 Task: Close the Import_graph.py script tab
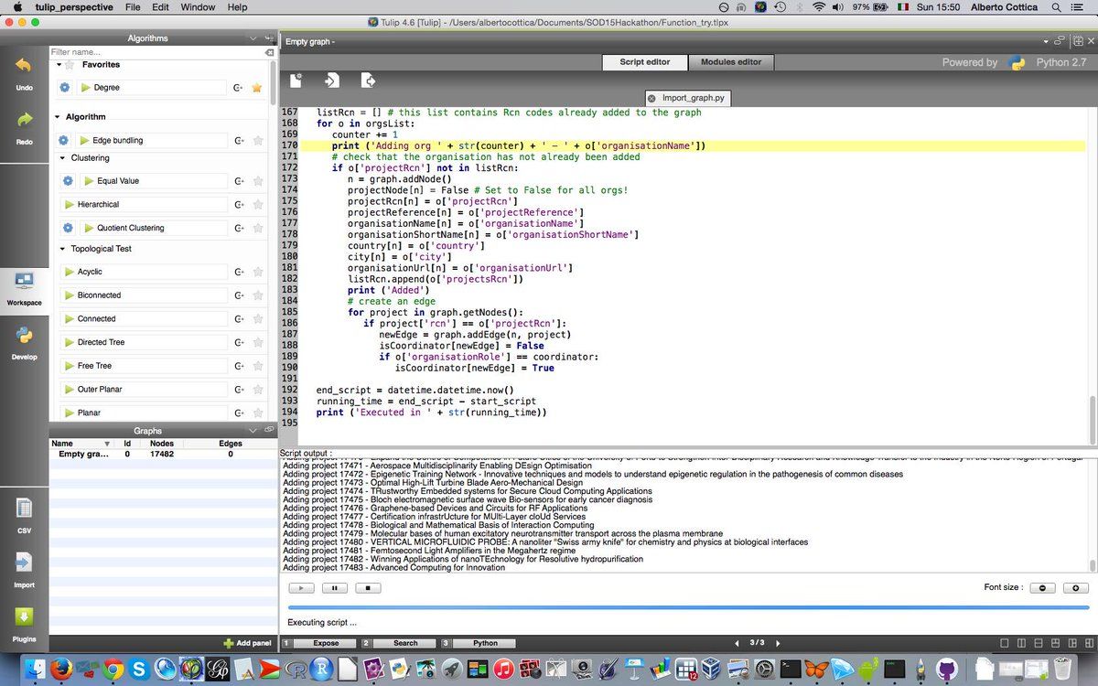[651, 98]
